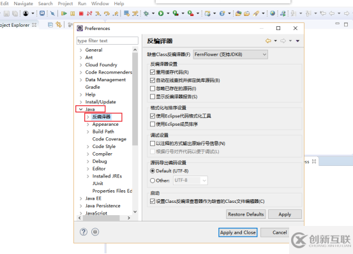Click the Suspend debug icon
This screenshot has width=353, height=254.
[x=73, y=13]
